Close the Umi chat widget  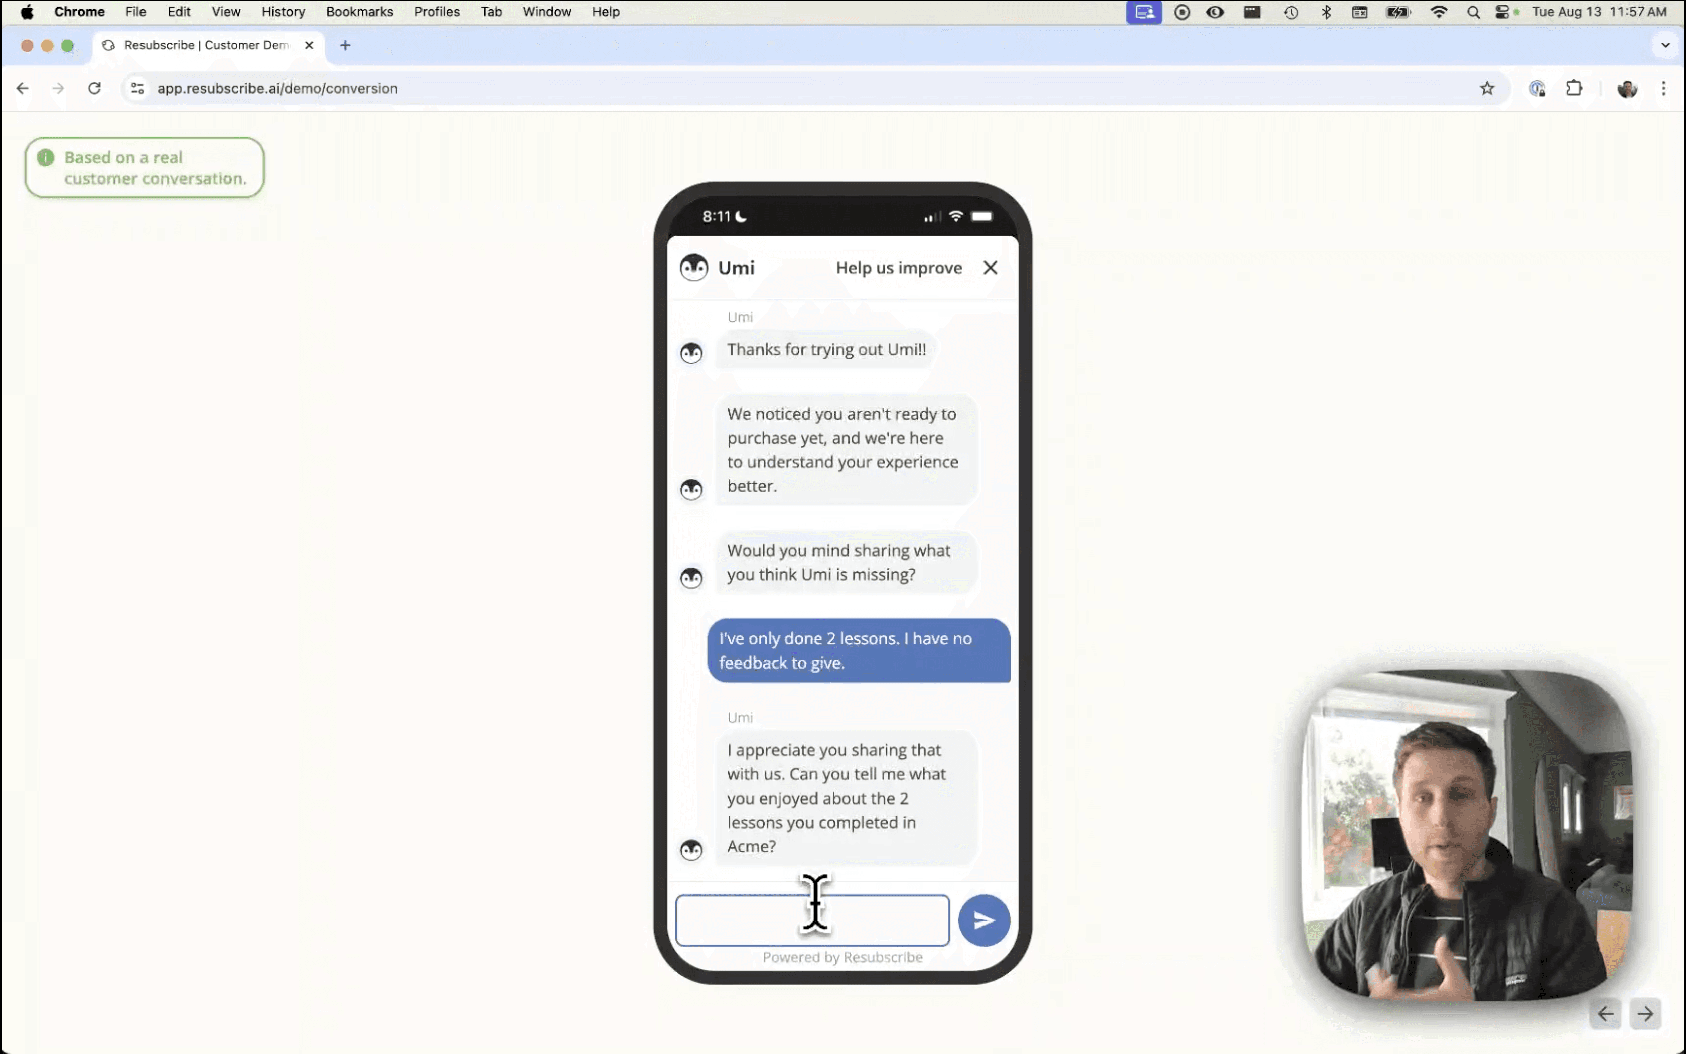pyautogui.click(x=990, y=267)
